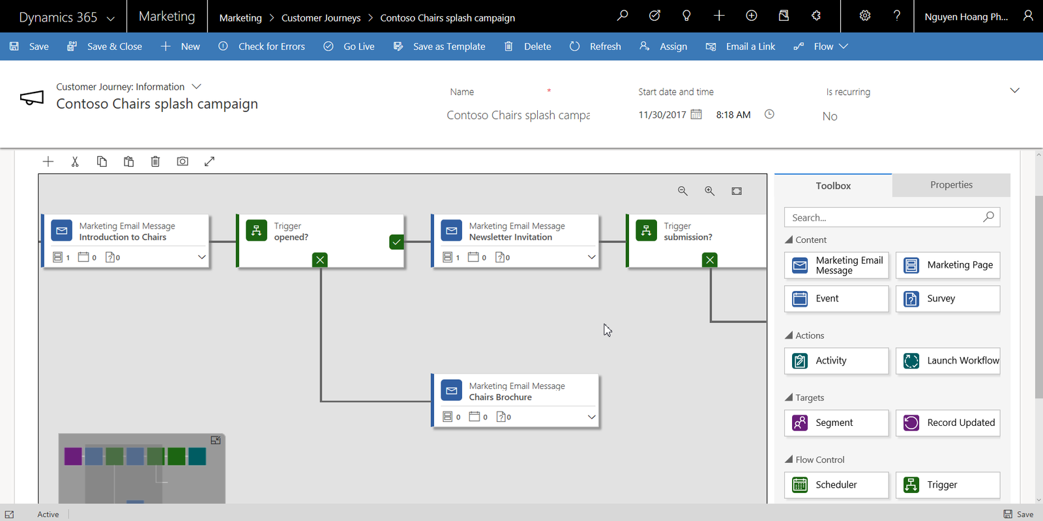Image resolution: width=1043 pixels, height=521 pixels.
Task: Select the Chairs Brochure email tile icon
Action: point(452,391)
